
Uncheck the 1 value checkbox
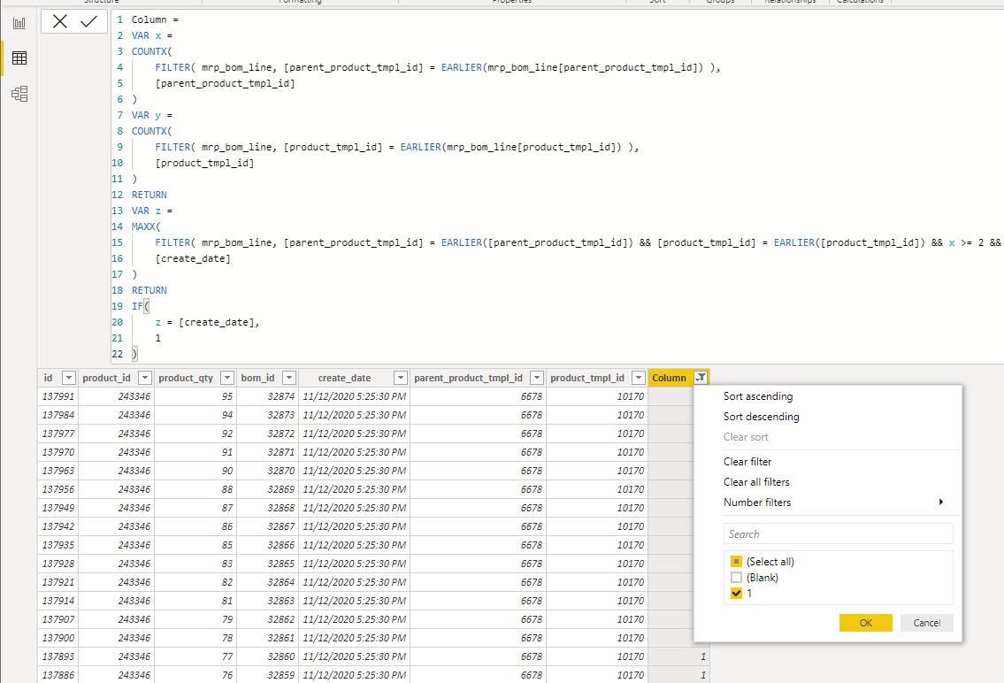pos(736,594)
